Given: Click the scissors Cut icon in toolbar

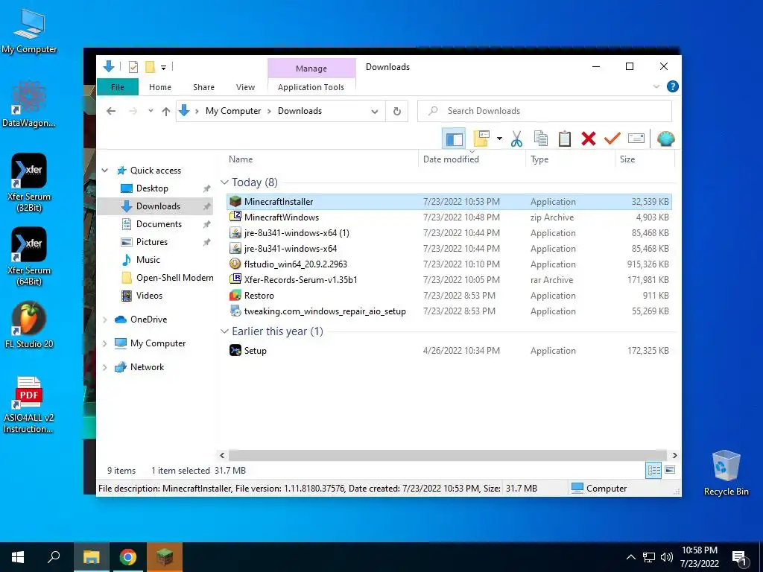Looking at the screenshot, I should click(x=516, y=139).
